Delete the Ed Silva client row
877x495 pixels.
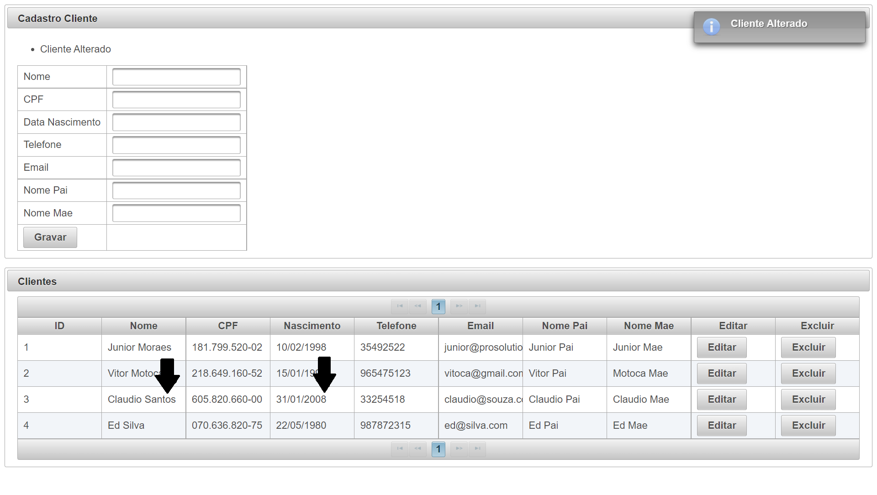808,426
